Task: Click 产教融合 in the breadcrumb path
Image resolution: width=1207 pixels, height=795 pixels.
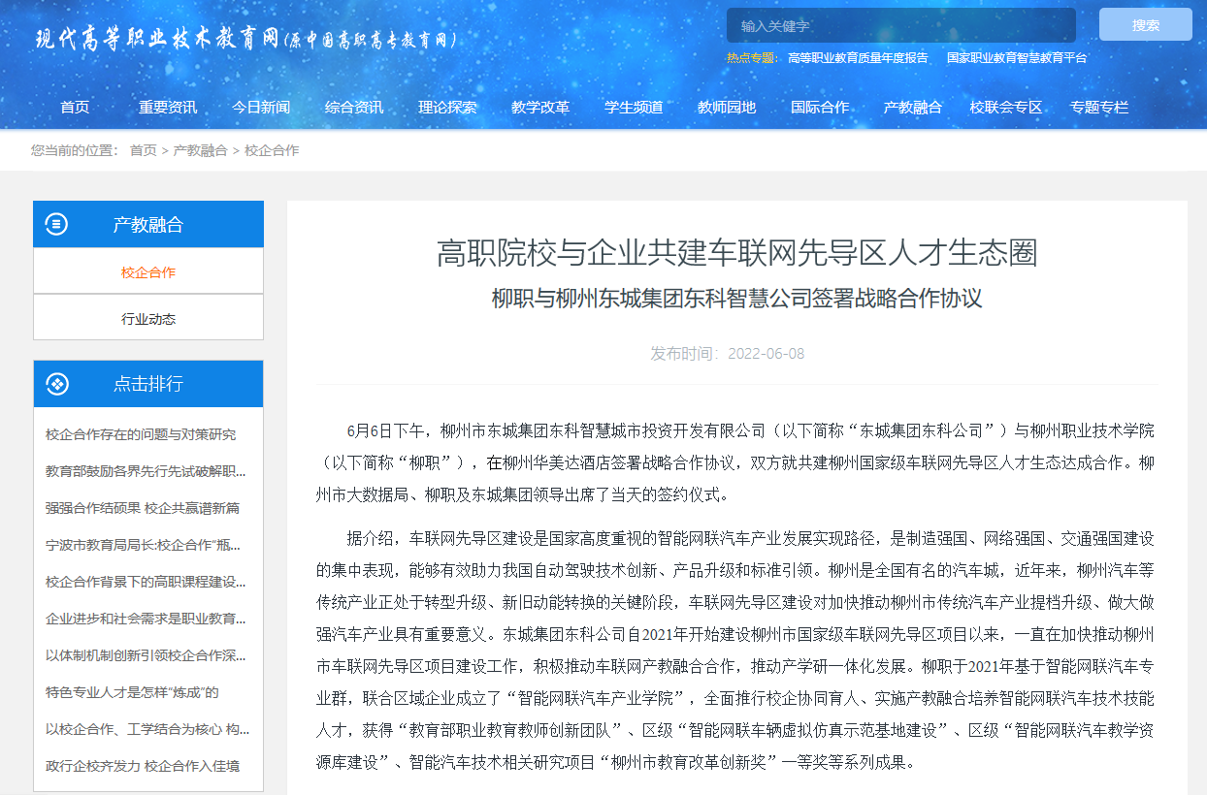Action: click(x=200, y=150)
